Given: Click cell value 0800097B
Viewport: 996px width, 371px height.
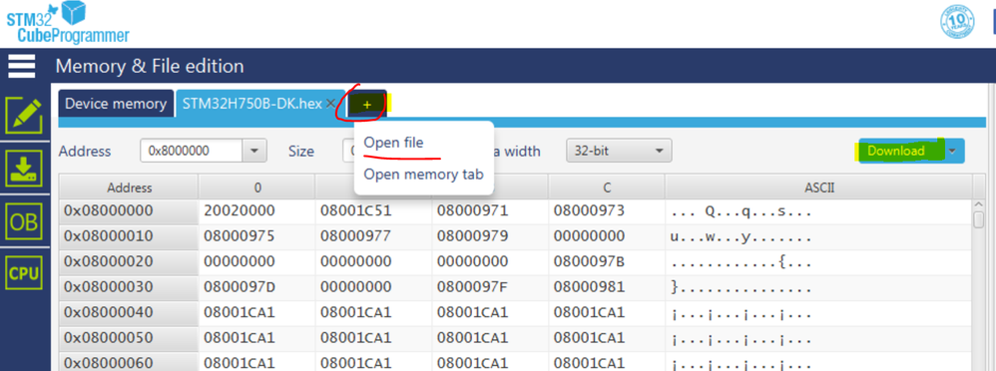Looking at the screenshot, I should (x=590, y=261).
